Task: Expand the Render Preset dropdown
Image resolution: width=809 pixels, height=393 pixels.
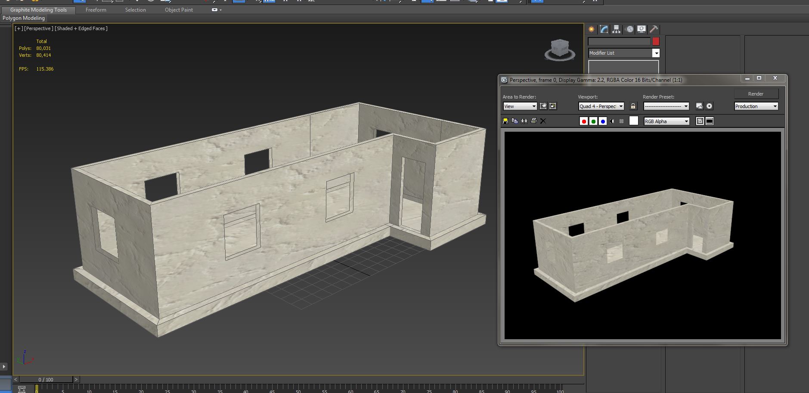Action: [686, 106]
